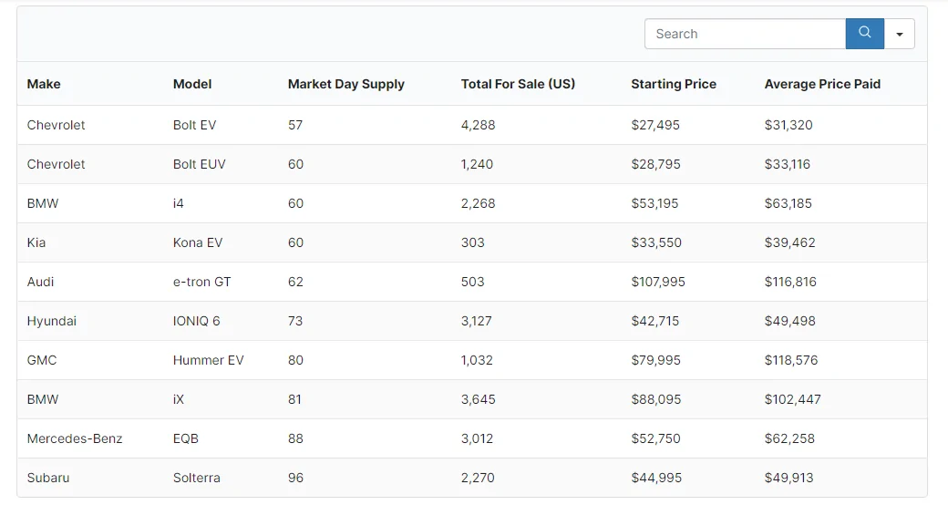The height and width of the screenshot is (505, 948).
Task: Select the Solterra model cell
Action: tap(197, 478)
